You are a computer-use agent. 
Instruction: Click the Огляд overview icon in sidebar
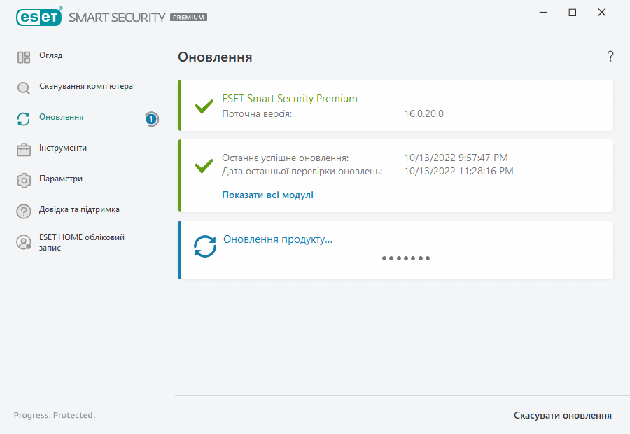point(24,57)
